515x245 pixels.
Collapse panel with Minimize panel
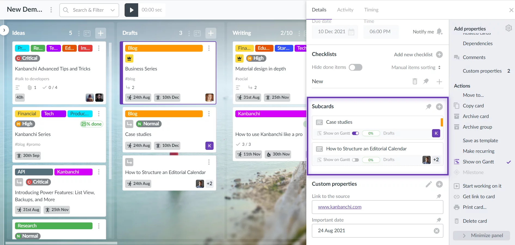(x=482, y=235)
